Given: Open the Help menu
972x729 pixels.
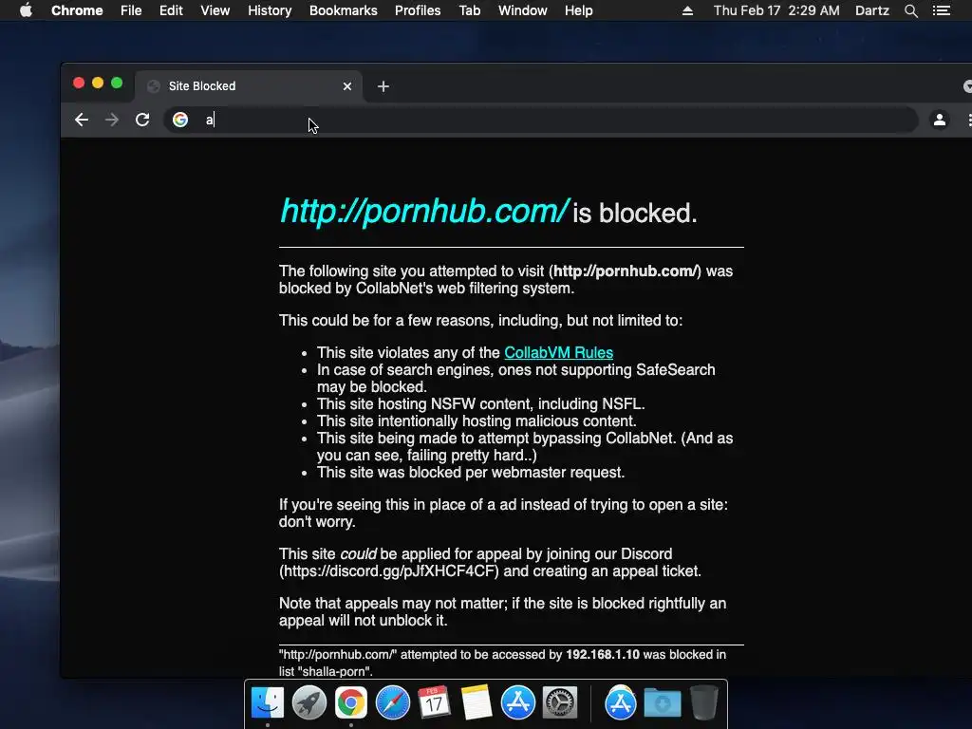Looking at the screenshot, I should [x=578, y=10].
